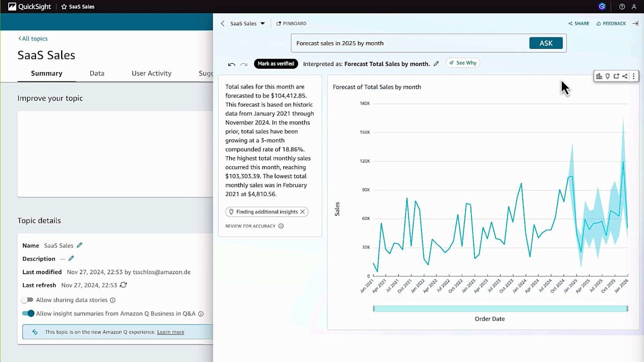
Task: Open the Amazon Q hexagon icon
Action: 602,6
